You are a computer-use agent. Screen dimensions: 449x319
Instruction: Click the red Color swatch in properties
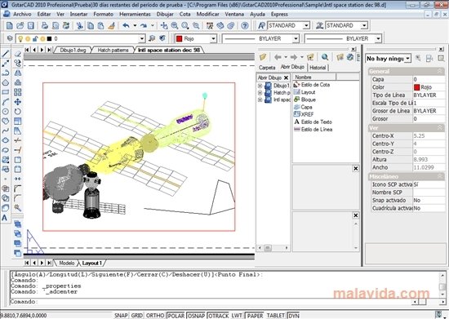(416, 87)
